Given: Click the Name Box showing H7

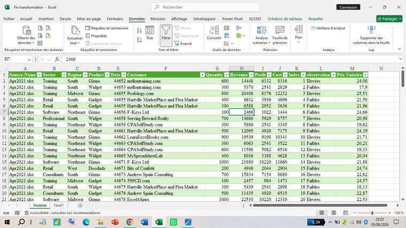Looking at the screenshot, I should pyautogui.click(x=17, y=59).
